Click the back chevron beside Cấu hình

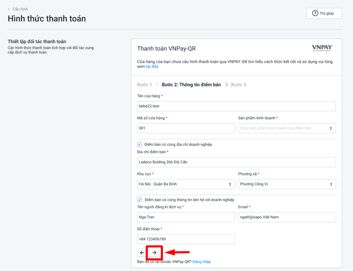[9, 9]
